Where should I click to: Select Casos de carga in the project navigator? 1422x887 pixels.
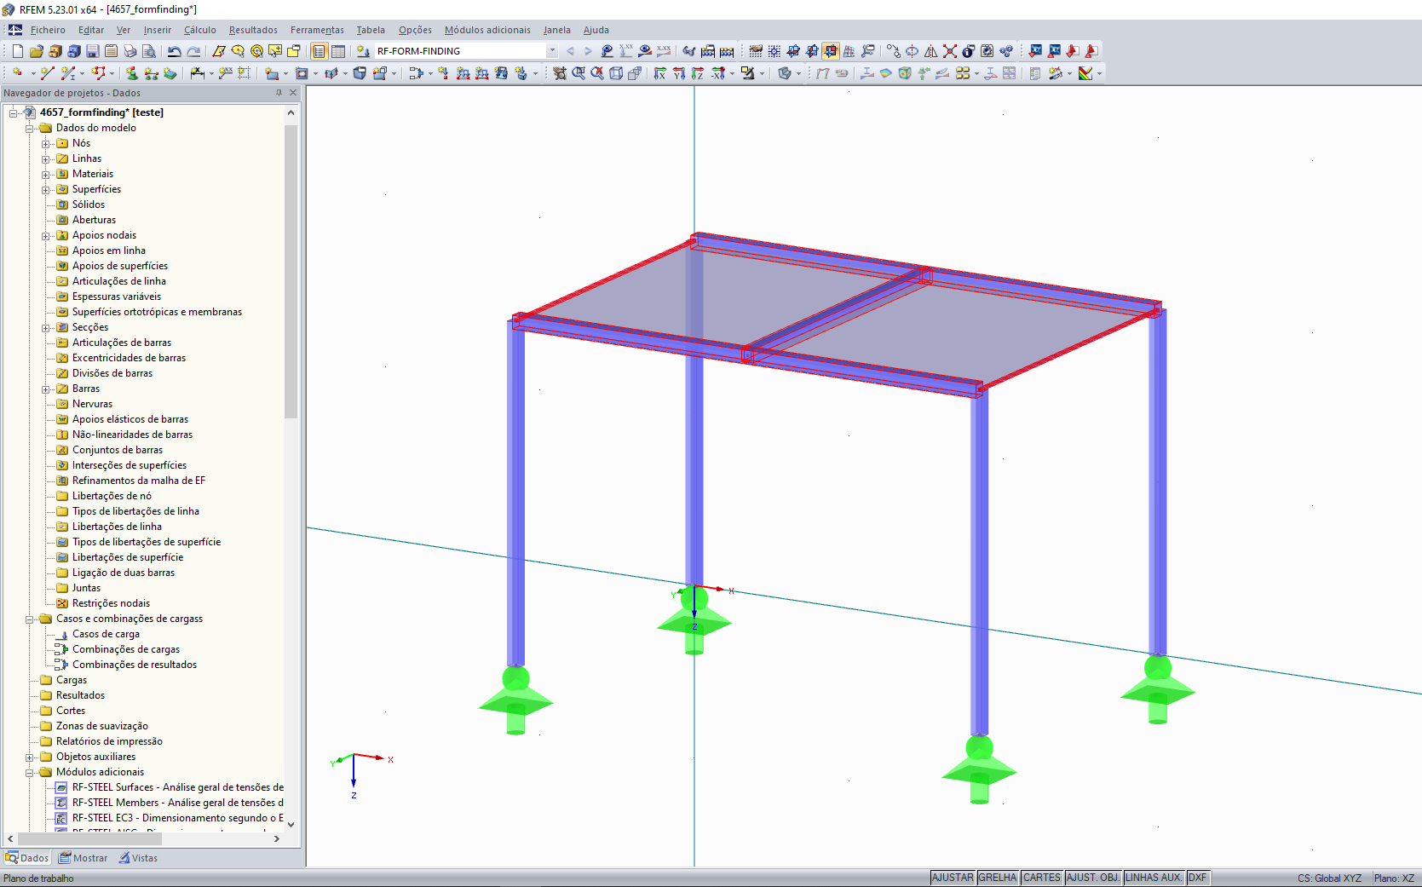pos(107,634)
